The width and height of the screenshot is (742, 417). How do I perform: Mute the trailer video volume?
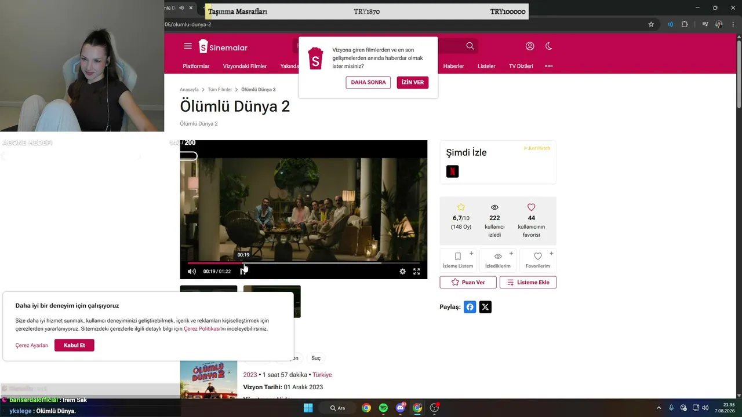[192, 271]
